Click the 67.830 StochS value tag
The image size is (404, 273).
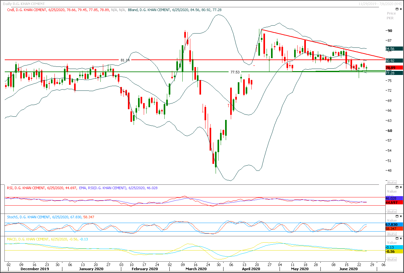tap(394, 224)
